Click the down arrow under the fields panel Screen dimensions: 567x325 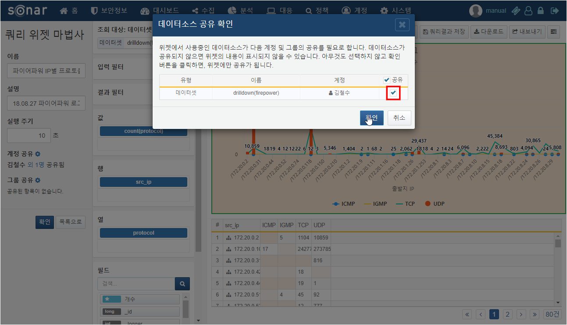(x=198, y=320)
